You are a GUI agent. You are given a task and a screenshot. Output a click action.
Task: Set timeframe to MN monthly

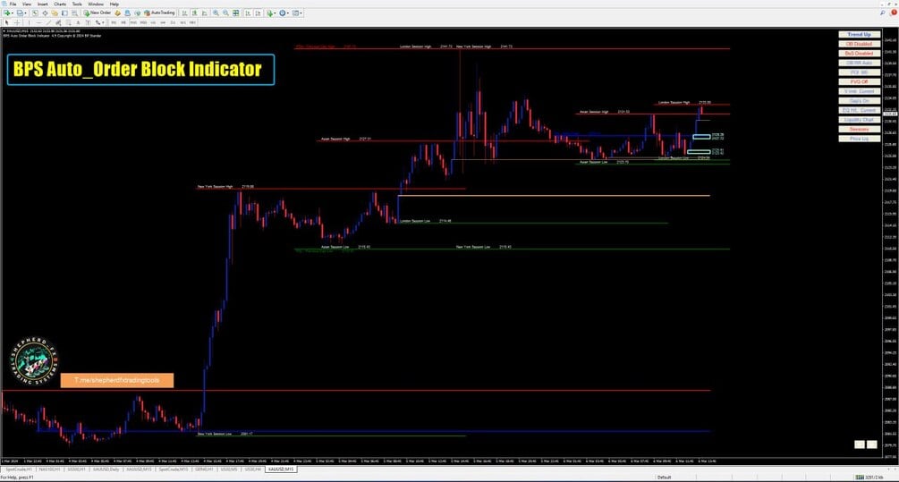[x=192, y=22]
